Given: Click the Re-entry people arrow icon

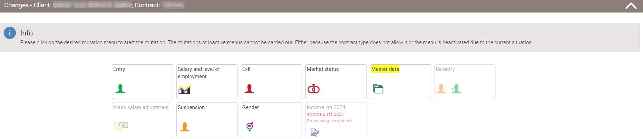Looking at the screenshot, I should point(449,89).
